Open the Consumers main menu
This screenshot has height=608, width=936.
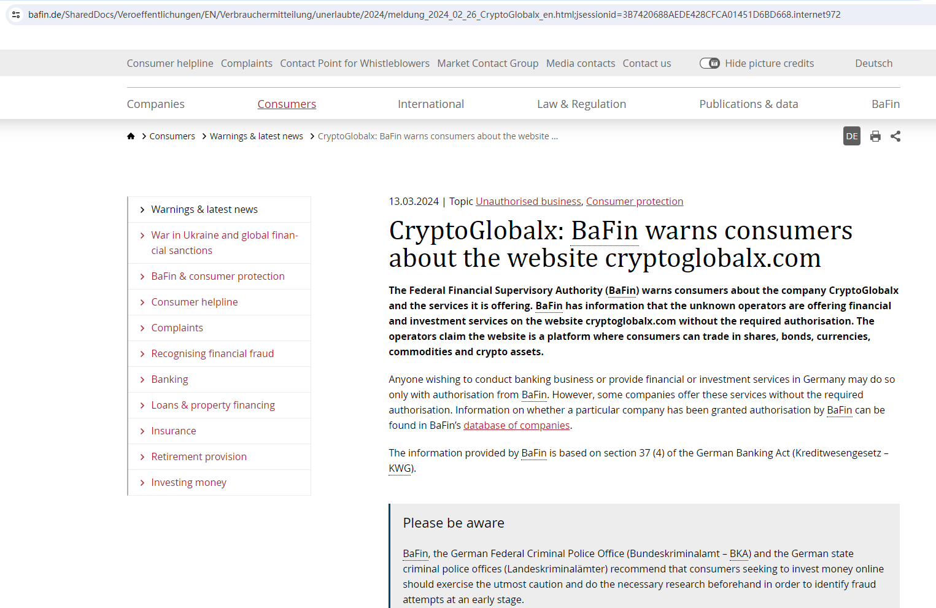[287, 104]
